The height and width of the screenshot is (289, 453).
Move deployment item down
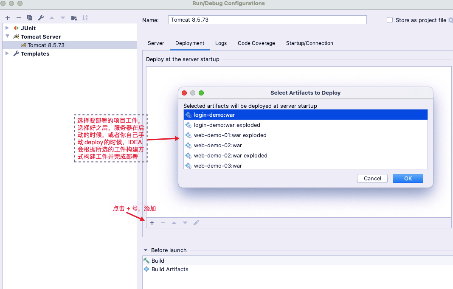(x=185, y=223)
